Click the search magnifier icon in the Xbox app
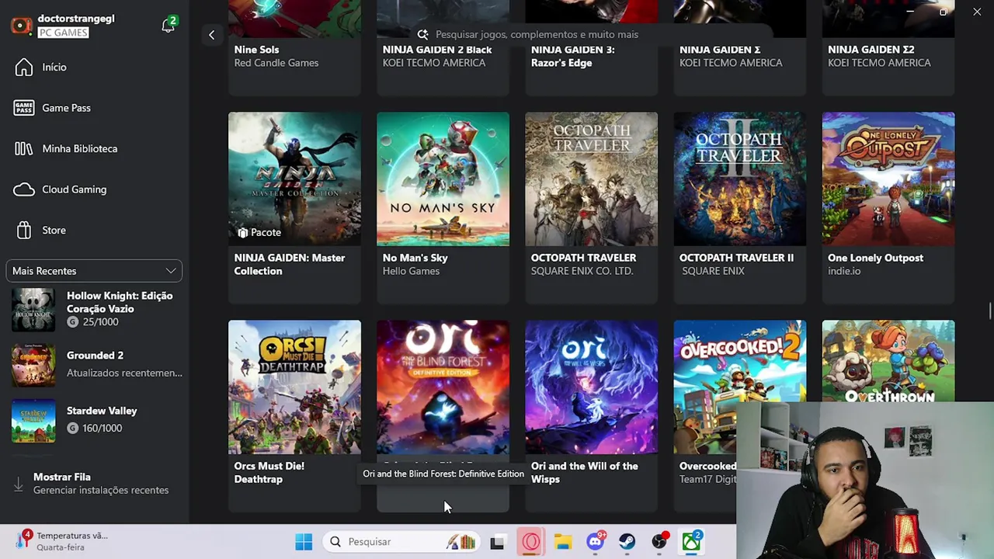The width and height of the screenshot is (994, 559). pos(422,34)
